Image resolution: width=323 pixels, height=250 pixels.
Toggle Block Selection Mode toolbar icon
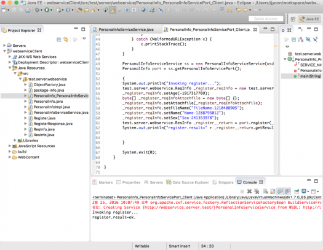(127, 10)
